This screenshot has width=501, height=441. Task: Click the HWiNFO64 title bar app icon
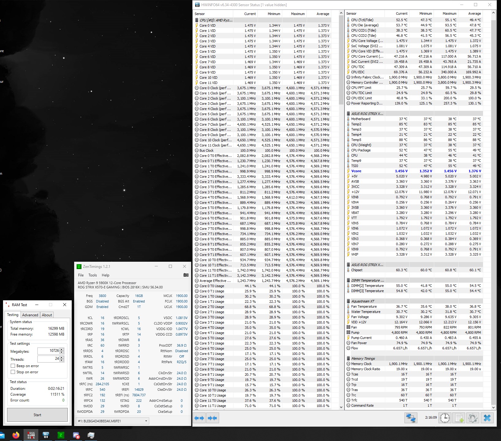click(x=197, y=5)
